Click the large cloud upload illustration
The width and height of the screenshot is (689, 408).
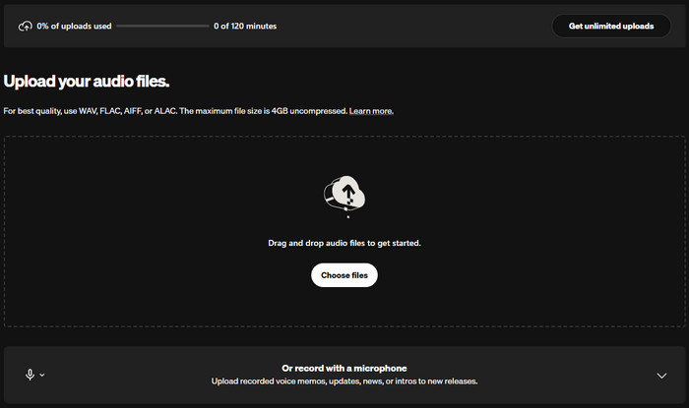(x=344, y=195)
